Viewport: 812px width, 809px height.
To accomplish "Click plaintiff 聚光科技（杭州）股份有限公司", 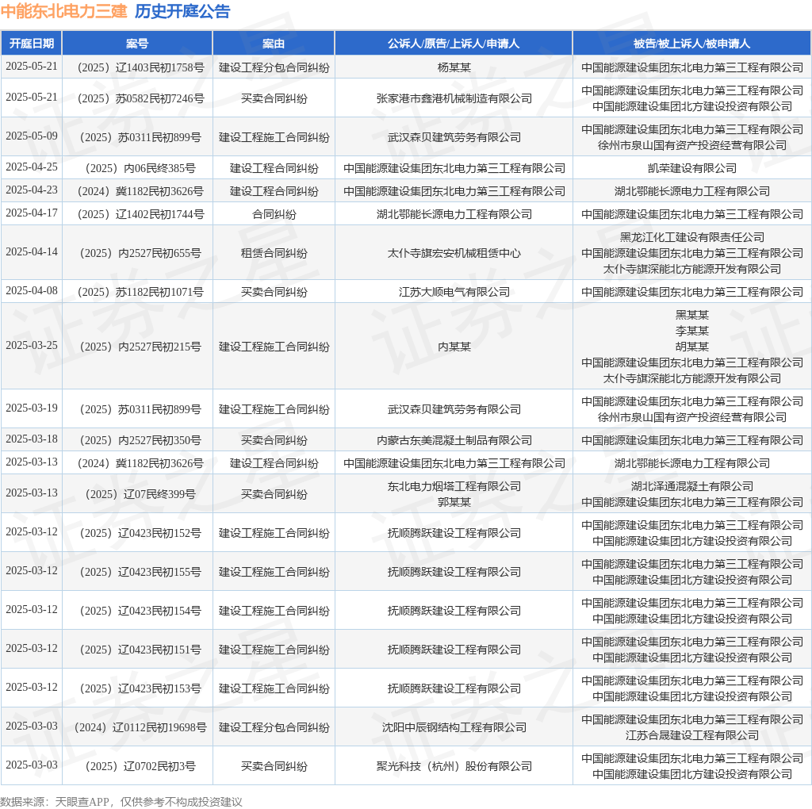I will [x=454, y=766].
